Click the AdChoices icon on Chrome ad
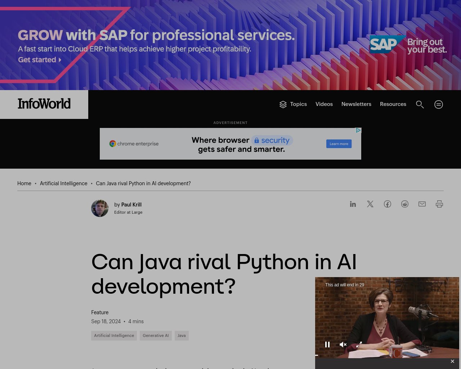This screenshot has height=369, width=461. [358, 130]
